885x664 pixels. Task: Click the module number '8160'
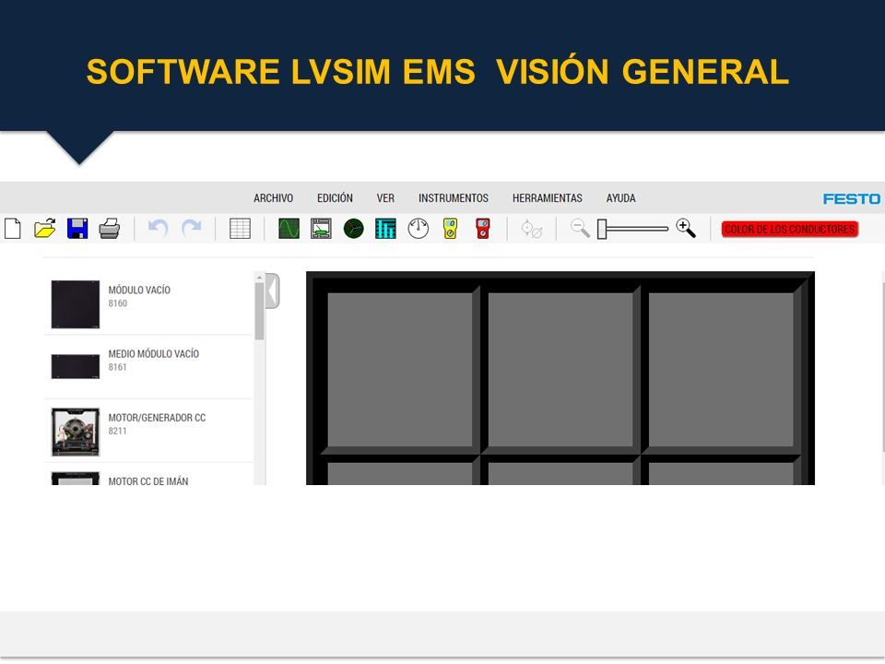[x=117, y=303]
